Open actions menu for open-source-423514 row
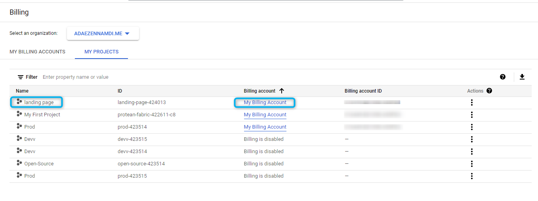This screenshot has height=201, width=538. pos(471,164)
